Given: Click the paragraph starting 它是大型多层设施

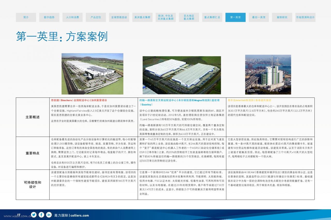Looking at the screenshot, I should tap(270, 148).
